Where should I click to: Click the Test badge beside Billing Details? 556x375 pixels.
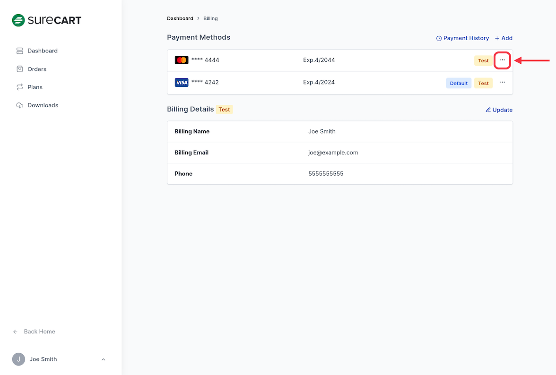(224, 110)
